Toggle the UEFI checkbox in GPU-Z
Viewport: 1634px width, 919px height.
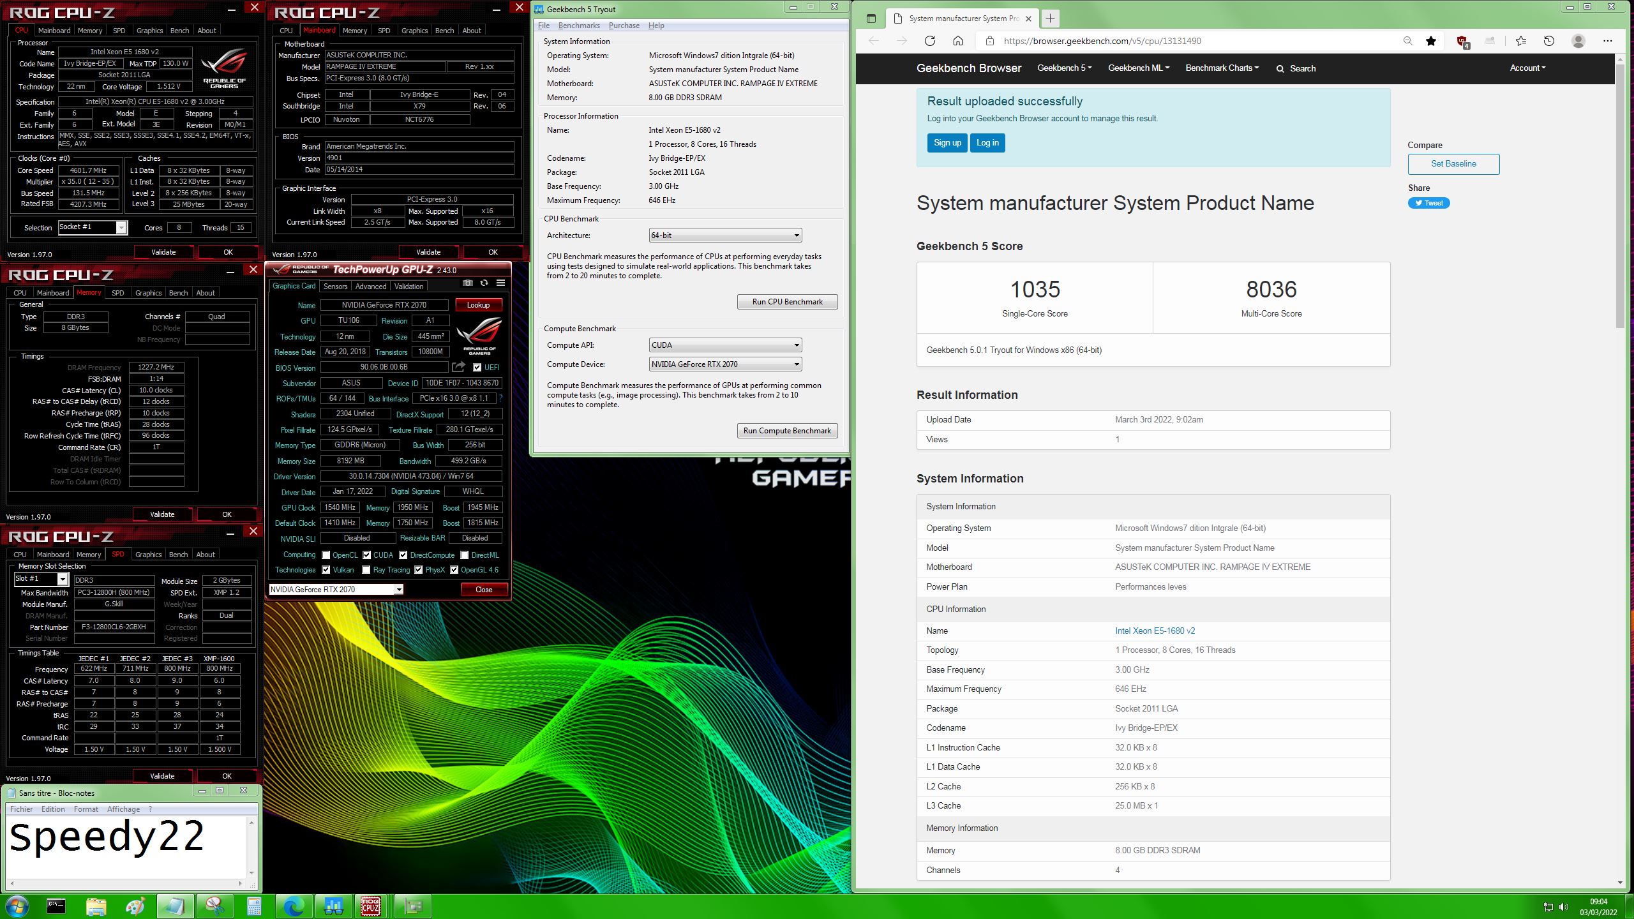[x=477, y=367]
